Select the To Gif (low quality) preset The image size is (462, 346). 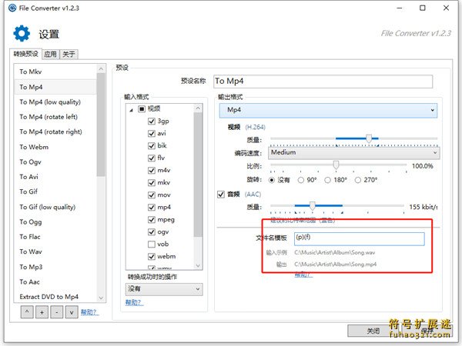(x=55, y=207)
